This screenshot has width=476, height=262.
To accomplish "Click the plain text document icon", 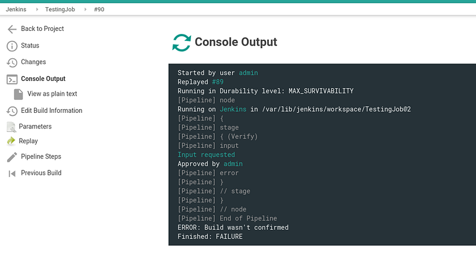I will click(18, 94).
